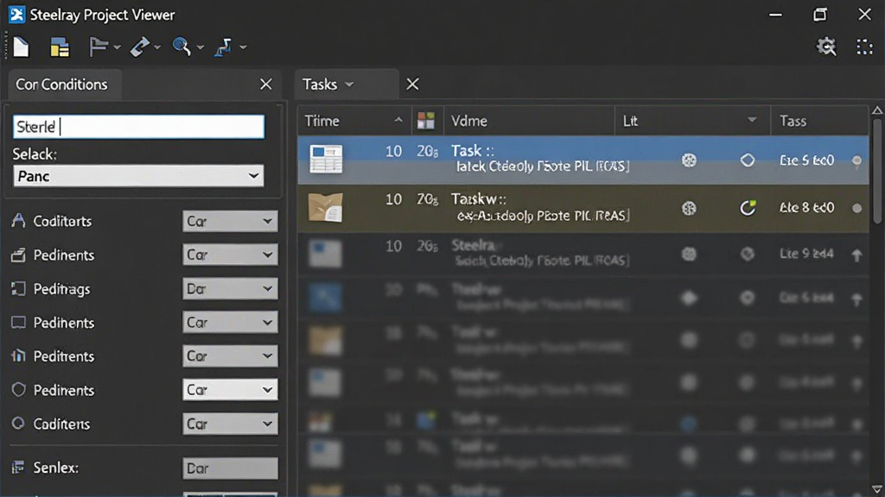Open the settings gear icon

coord(826,47)
